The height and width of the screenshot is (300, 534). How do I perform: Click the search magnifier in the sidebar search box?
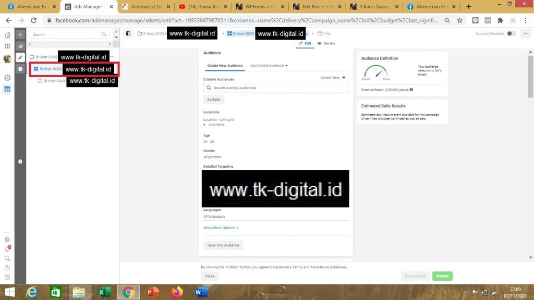(105, 34)
